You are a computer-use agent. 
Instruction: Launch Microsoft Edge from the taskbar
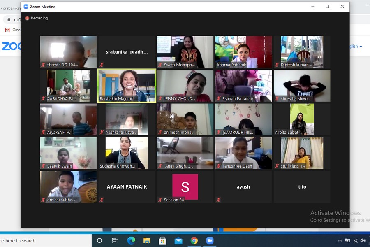click(131, 240)
